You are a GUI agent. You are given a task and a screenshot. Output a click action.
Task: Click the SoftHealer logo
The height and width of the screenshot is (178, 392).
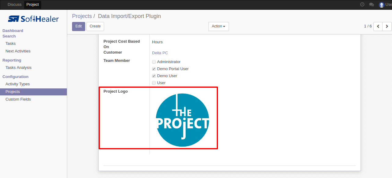pos(33,19)
